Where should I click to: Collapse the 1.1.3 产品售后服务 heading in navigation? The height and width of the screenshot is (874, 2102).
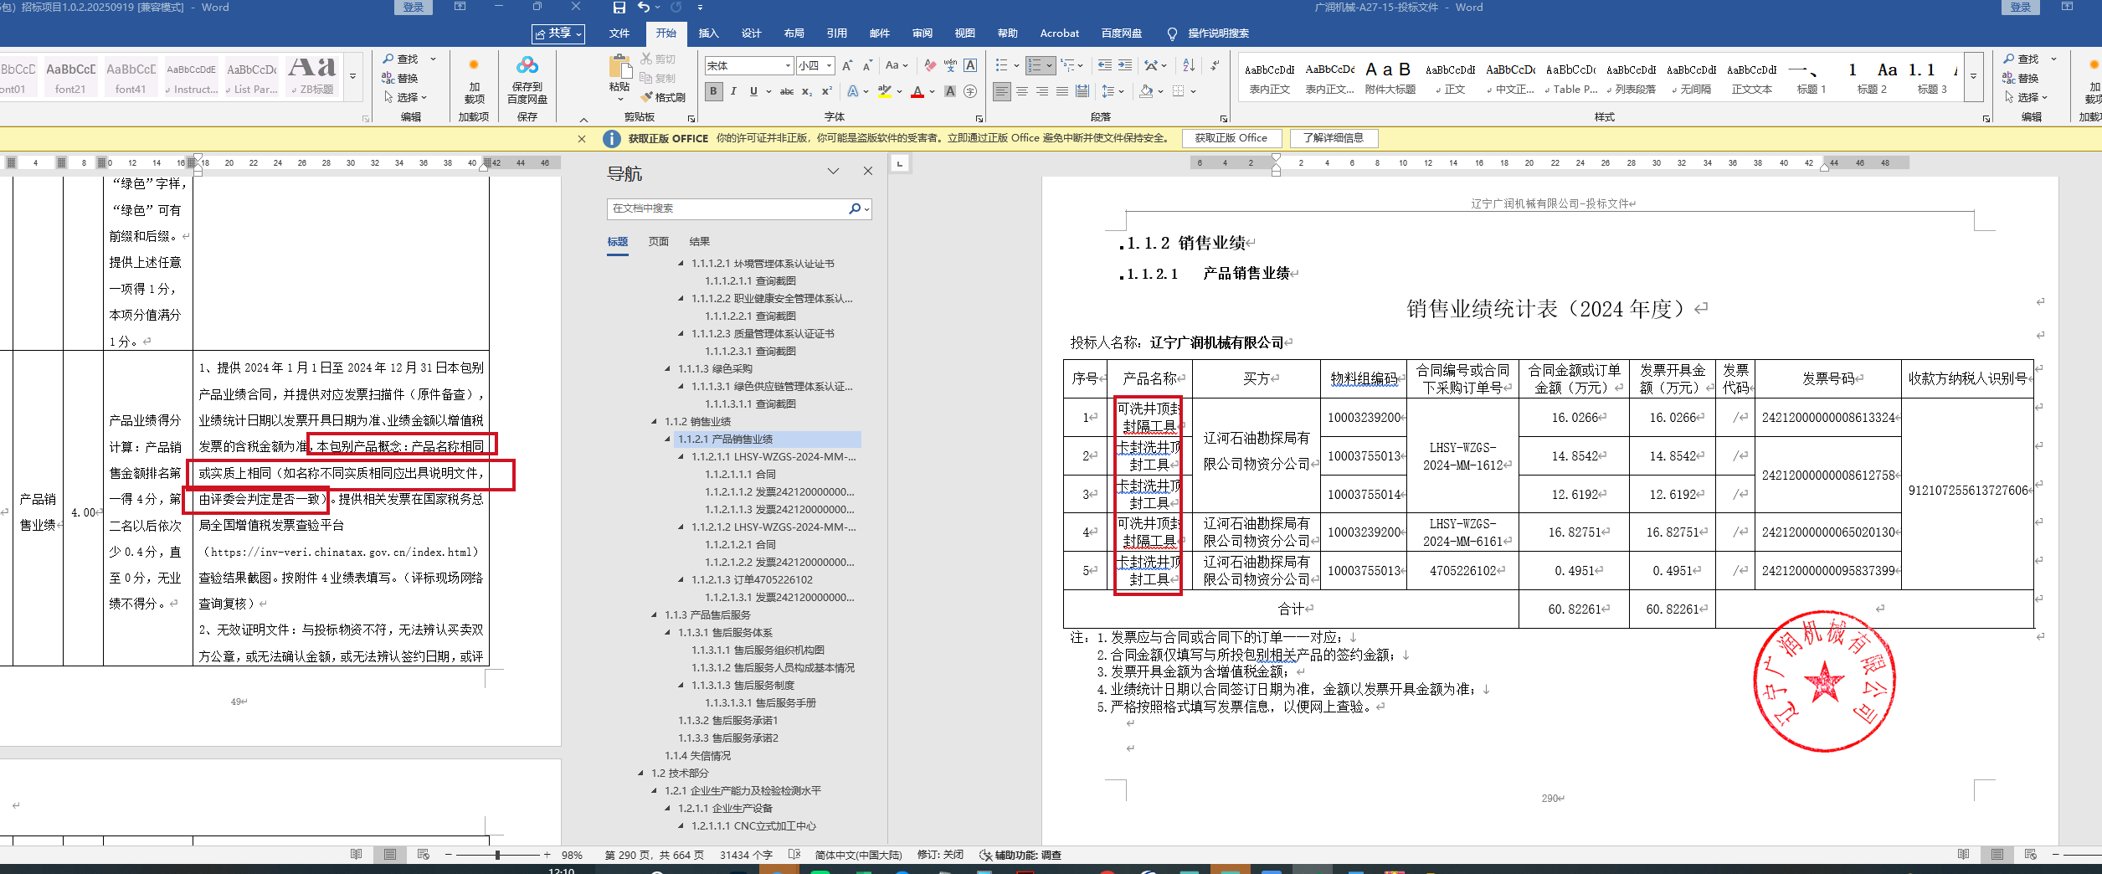(x=654, y=615)
